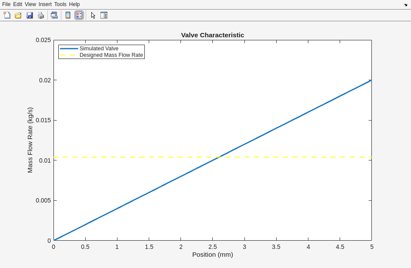411x268 pixels.
Task: Click the 1.5 x-axis tick label
Action: (x=149, y=247)
